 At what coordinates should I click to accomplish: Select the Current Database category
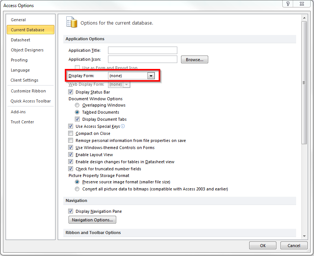tap(31, 30)
